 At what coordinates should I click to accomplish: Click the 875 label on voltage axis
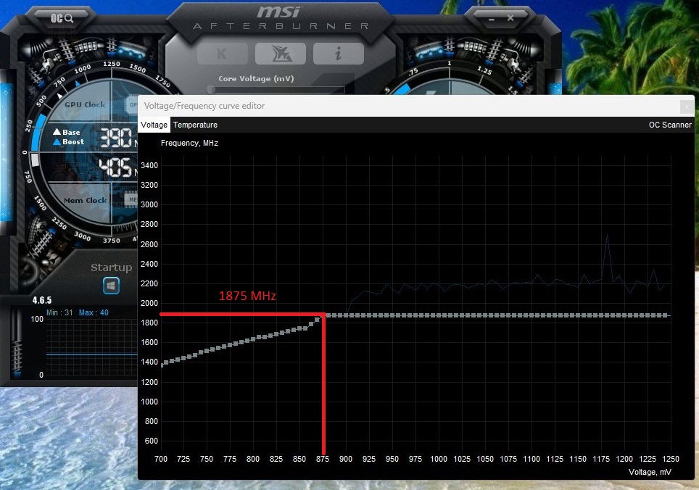(322, 460)
